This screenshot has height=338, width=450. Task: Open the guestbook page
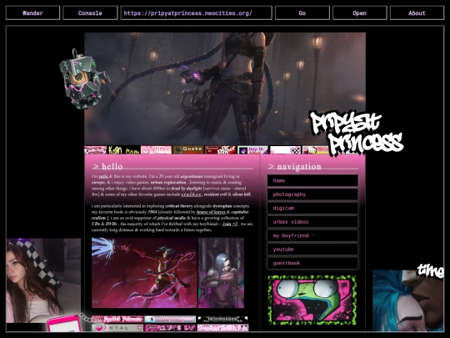312,263
